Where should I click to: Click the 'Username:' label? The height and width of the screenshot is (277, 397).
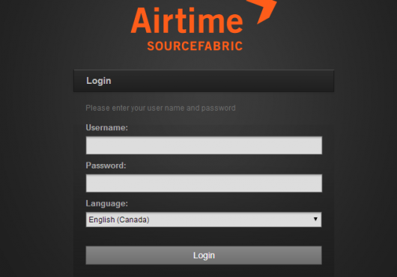(107, 127)
